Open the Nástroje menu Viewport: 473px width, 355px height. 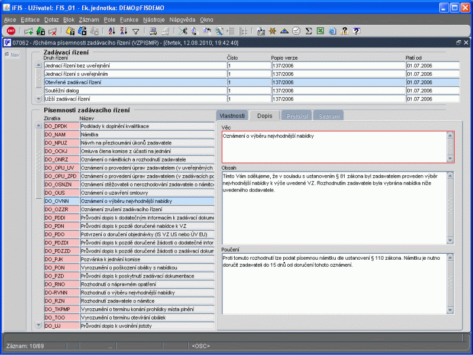(154, 20)
